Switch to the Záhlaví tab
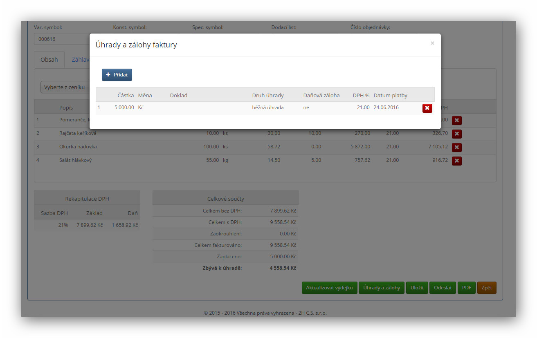Viewport: 537px width, 338px height. coord(80,60)
